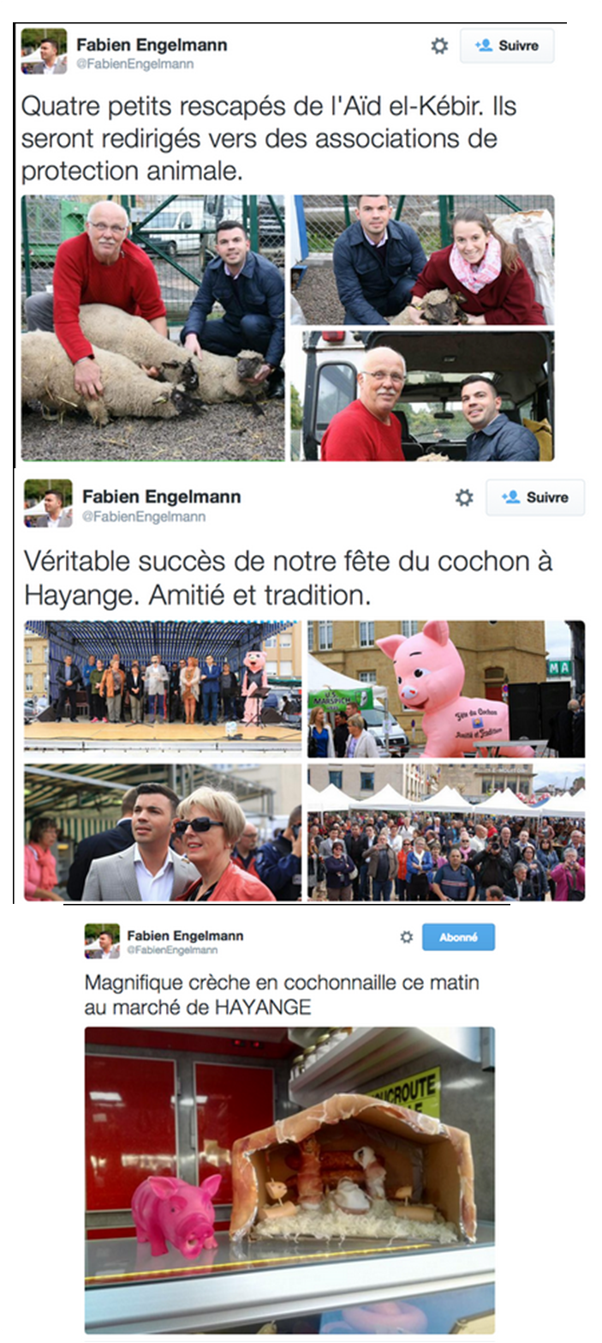Toggle the blue Abonné subscription button

tap(458, 937)
